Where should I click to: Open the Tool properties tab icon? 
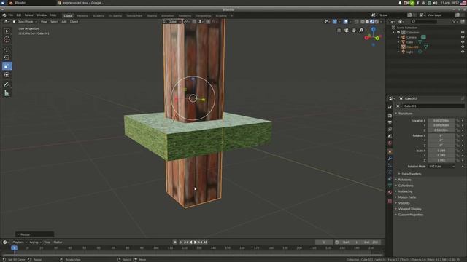[390, 107]
